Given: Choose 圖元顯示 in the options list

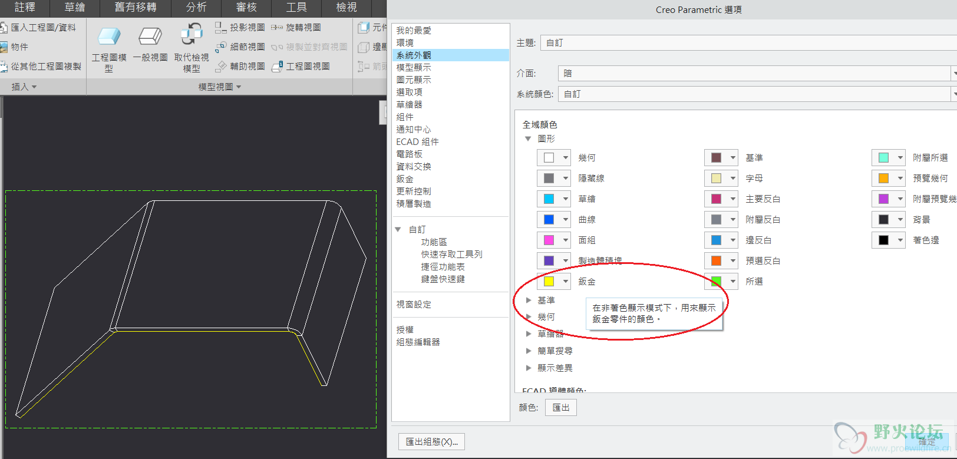Looking at the screenshot, I should pyautogui.click(x=450, y=80).
